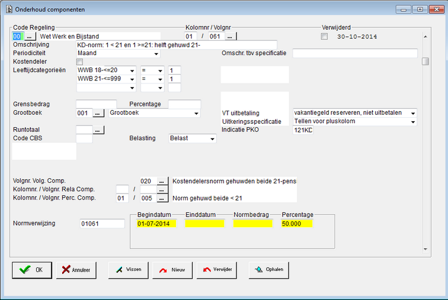
Task: Expand the Belasting dropdown showing Belast
Action: (212, 138)
